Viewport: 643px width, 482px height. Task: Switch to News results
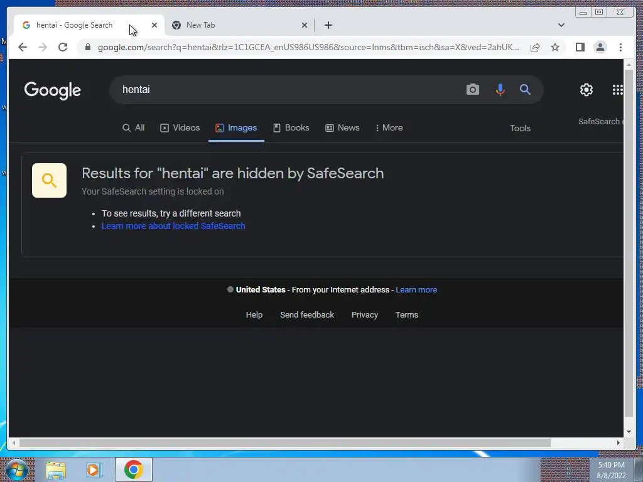tap(342, 128)
